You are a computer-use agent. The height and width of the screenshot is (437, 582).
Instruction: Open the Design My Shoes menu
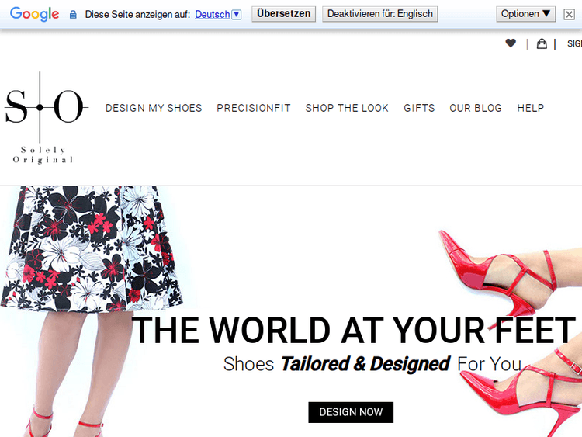[x=154, y=108]
